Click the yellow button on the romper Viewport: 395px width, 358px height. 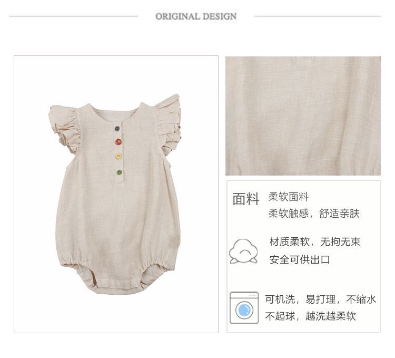[x=118, y=156]
